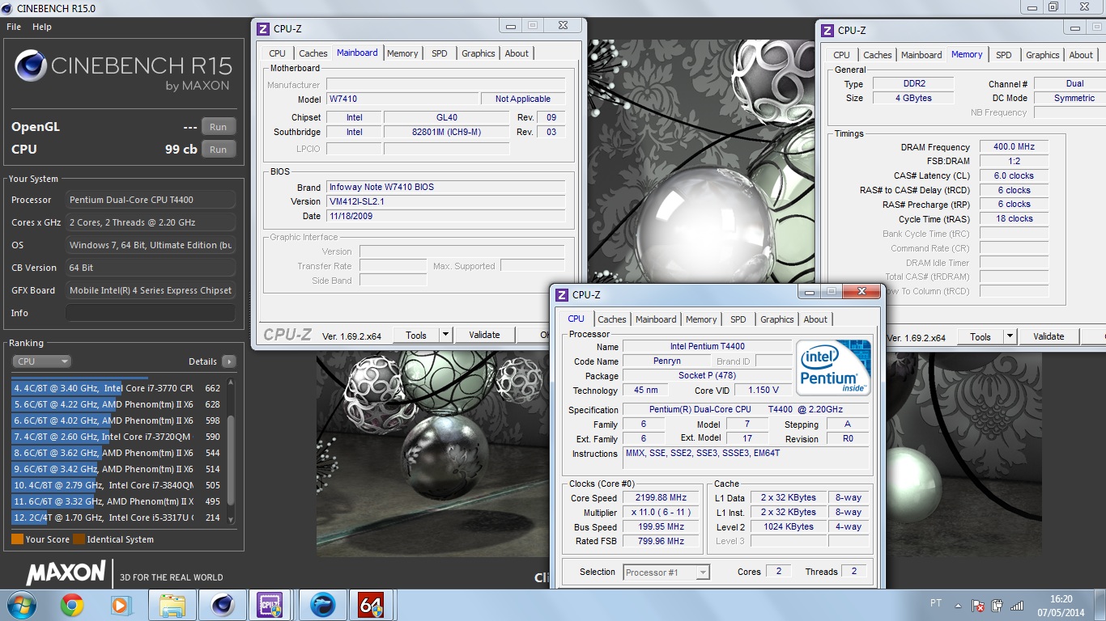
Task: Open Google Chrome from taskbar
Action: pyautogui.click(x=72, y=605)
